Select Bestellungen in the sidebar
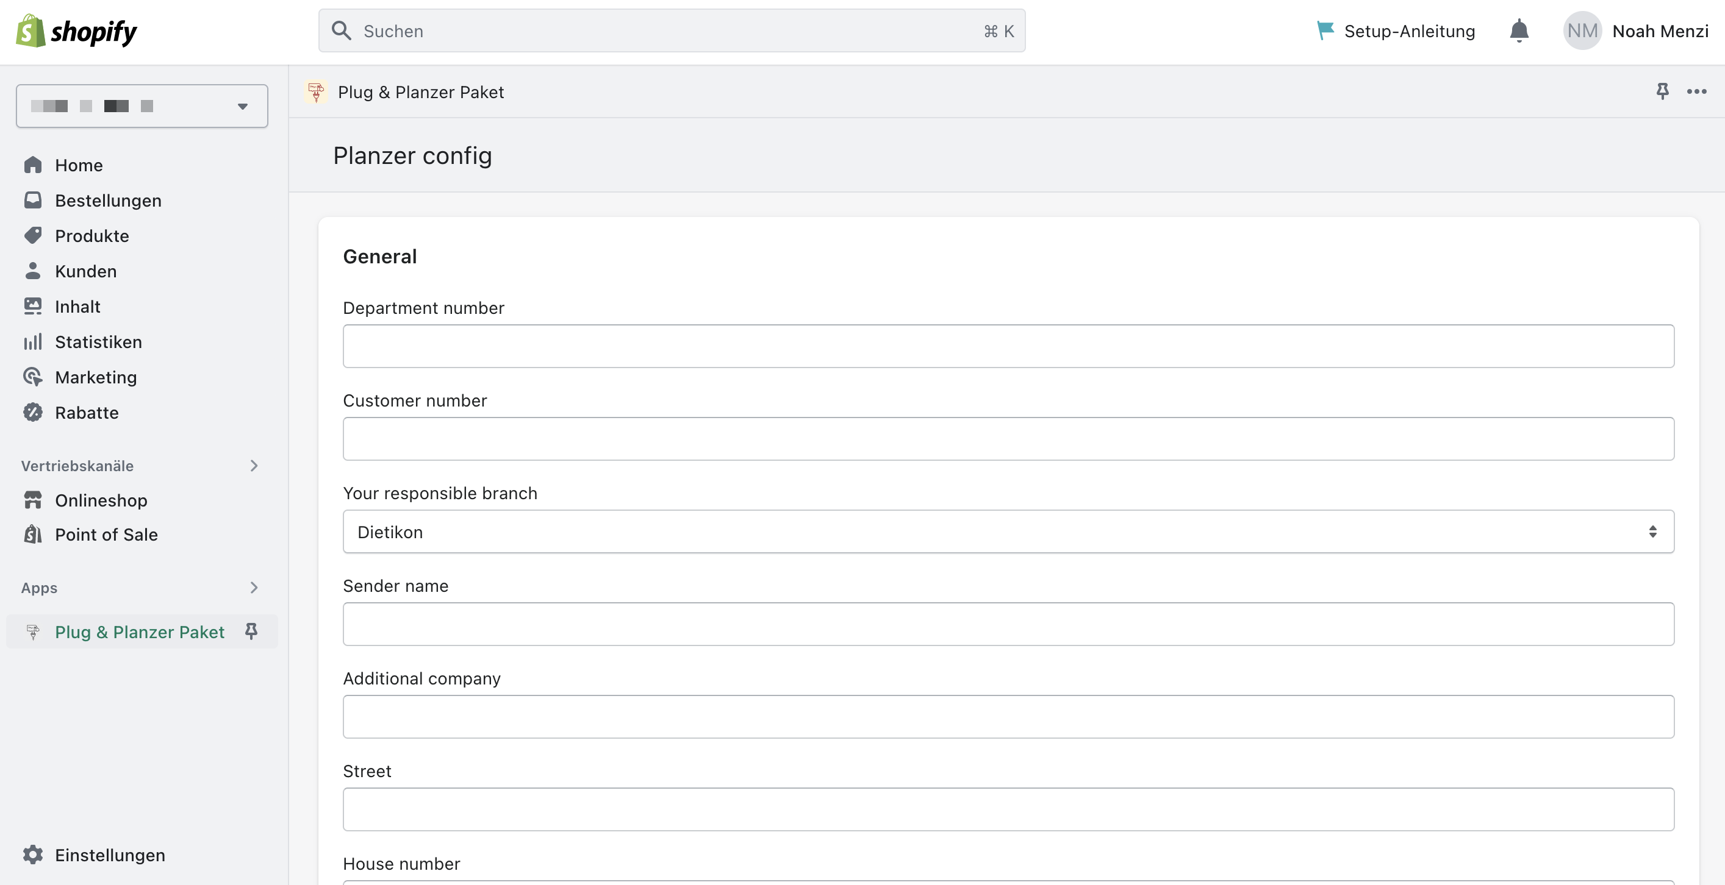1725x885 pixels. [x=108, y=200]
